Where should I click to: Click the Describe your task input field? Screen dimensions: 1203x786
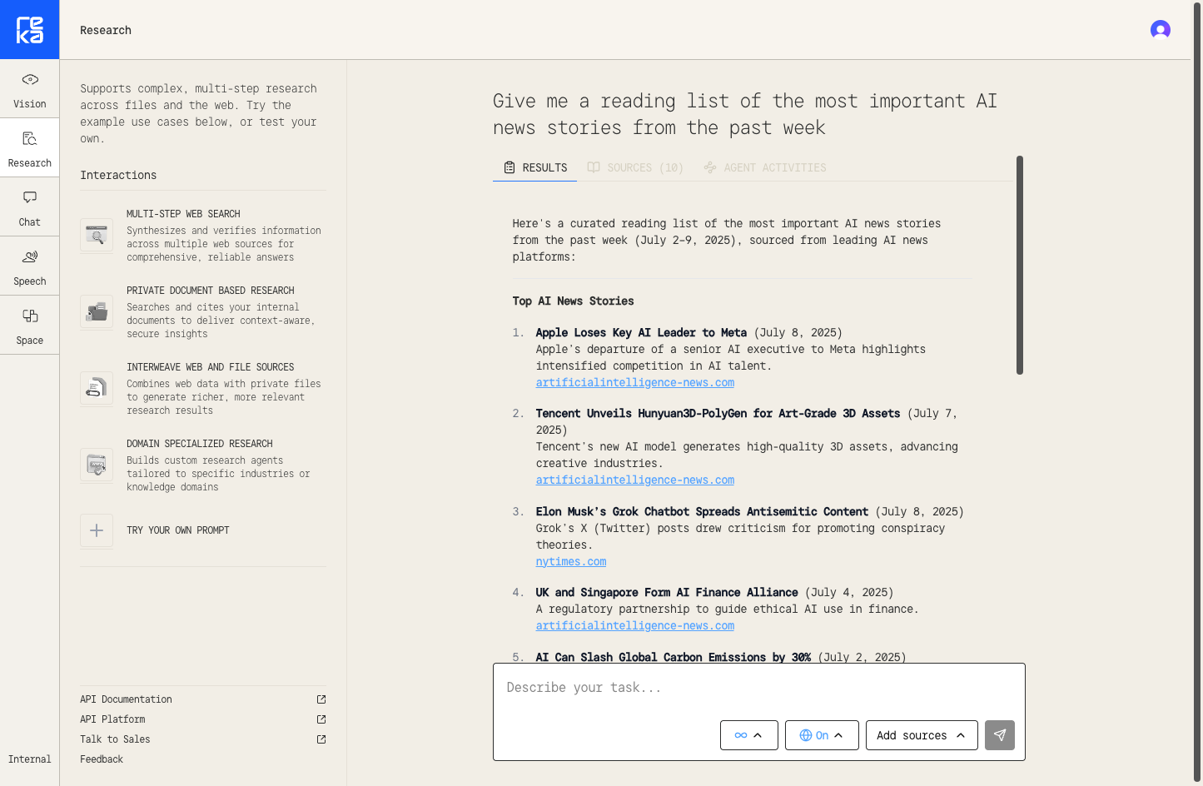click(759, 688)
